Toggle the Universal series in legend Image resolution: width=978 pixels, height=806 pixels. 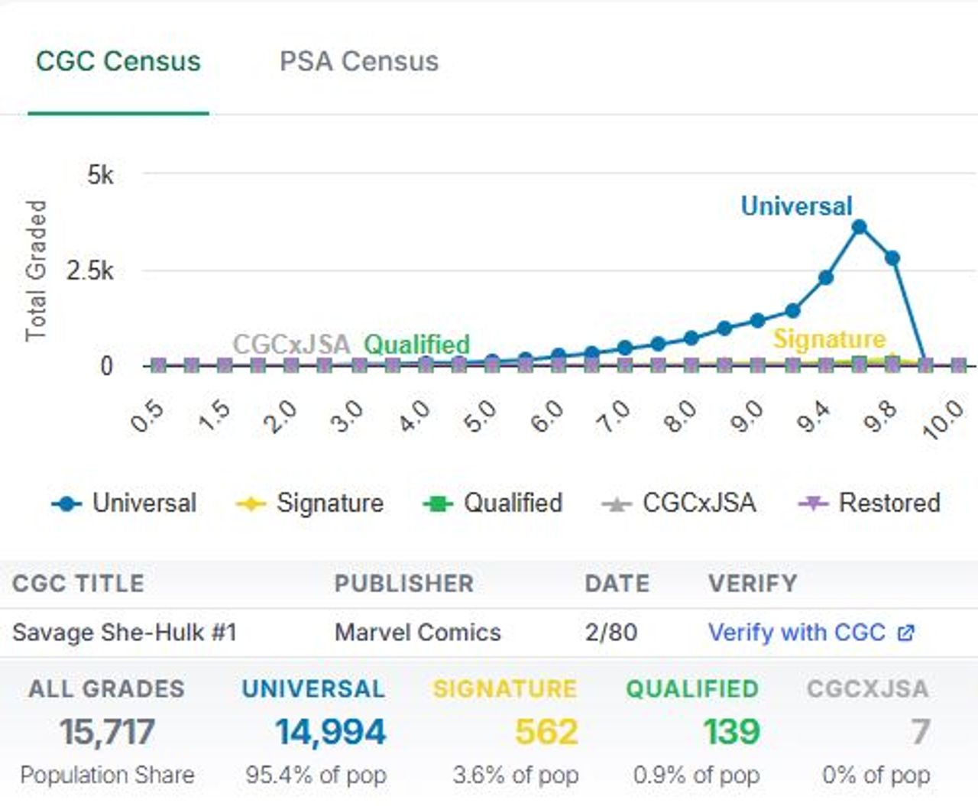[144, 503]
